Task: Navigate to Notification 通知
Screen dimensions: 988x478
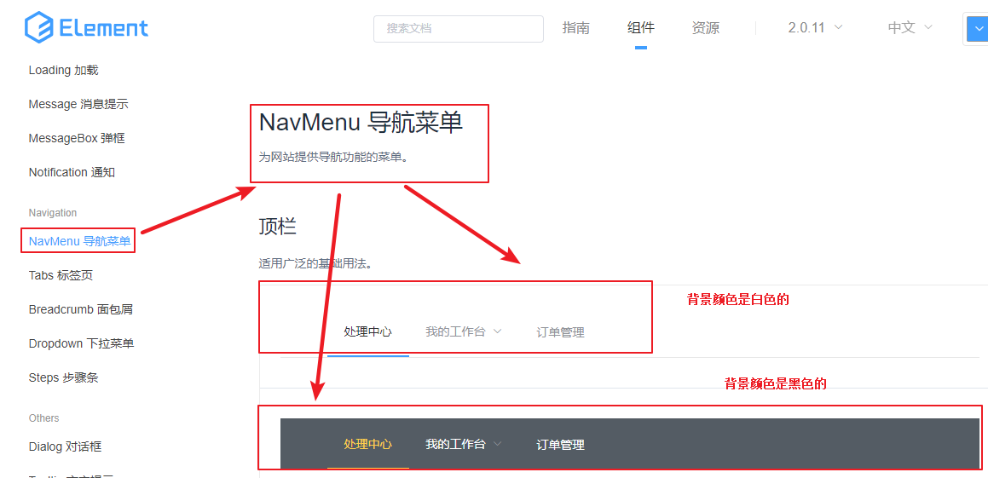Action: (x=72, y=172)
